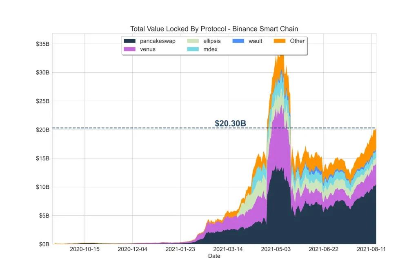Select the mdex legend label
Screen dimensions: 418x279
click(x=210, y=49)
